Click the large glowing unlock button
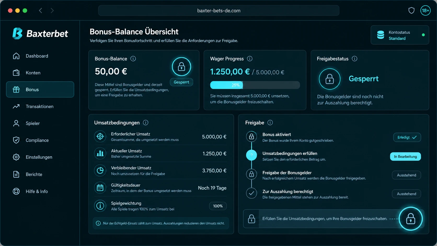Screen dimensions: 437x246 pos(411,219)
